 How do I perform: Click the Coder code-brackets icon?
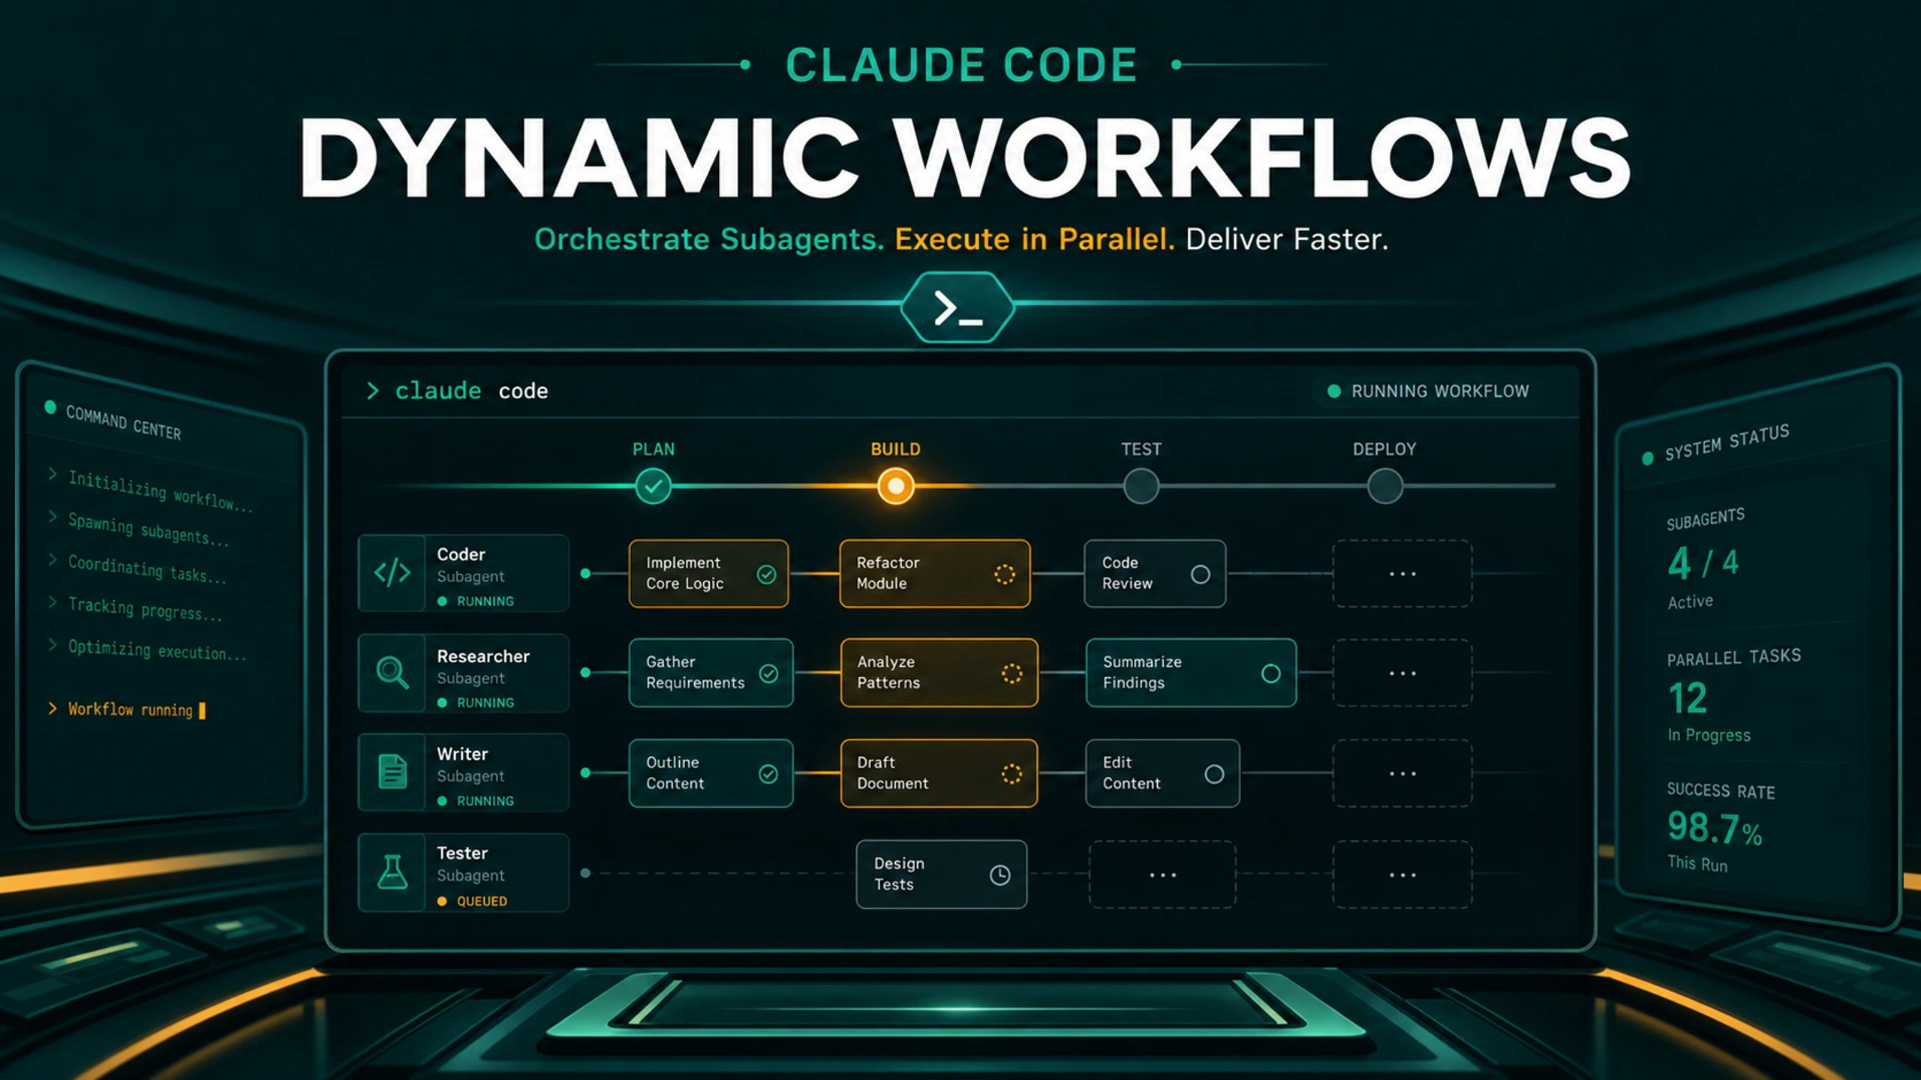[392, 573]
